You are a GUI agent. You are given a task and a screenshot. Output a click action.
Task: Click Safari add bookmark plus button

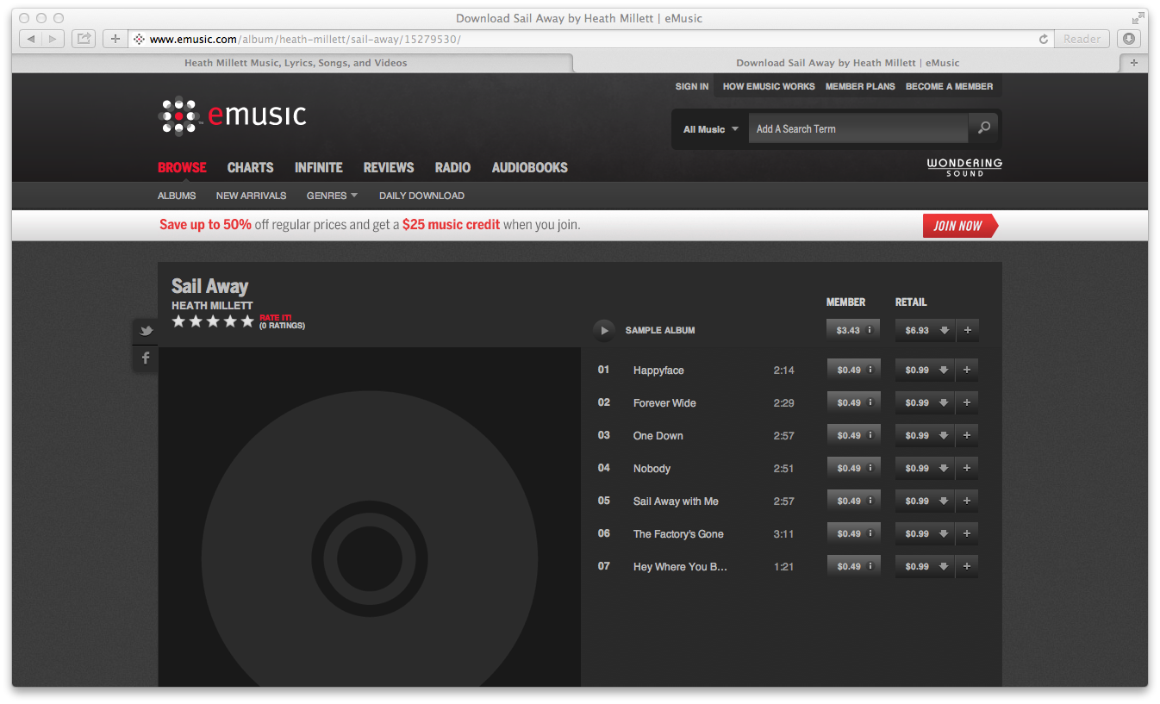[x=115, y=39]
